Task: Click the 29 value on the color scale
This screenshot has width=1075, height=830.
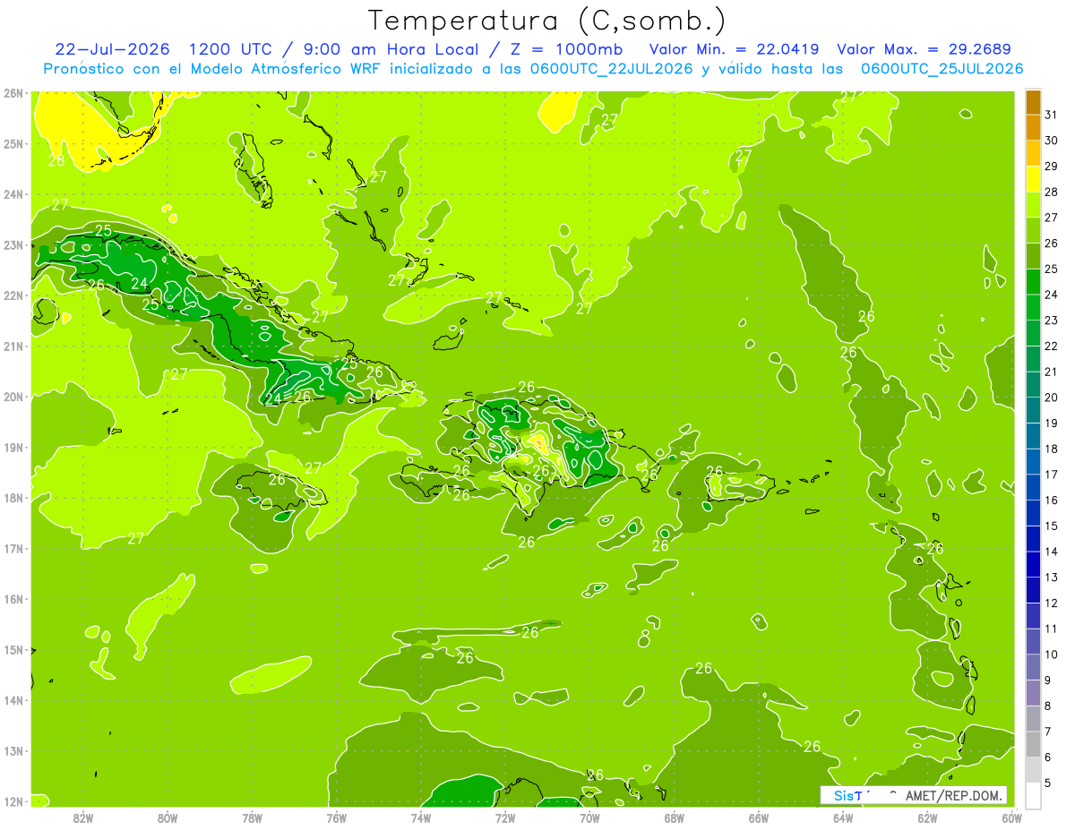Action: pos(1050,166)
